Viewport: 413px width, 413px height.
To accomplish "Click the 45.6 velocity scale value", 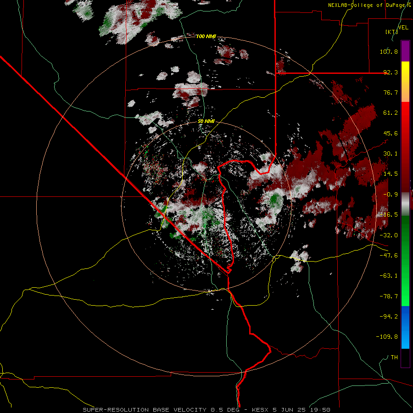I will 391,133.
